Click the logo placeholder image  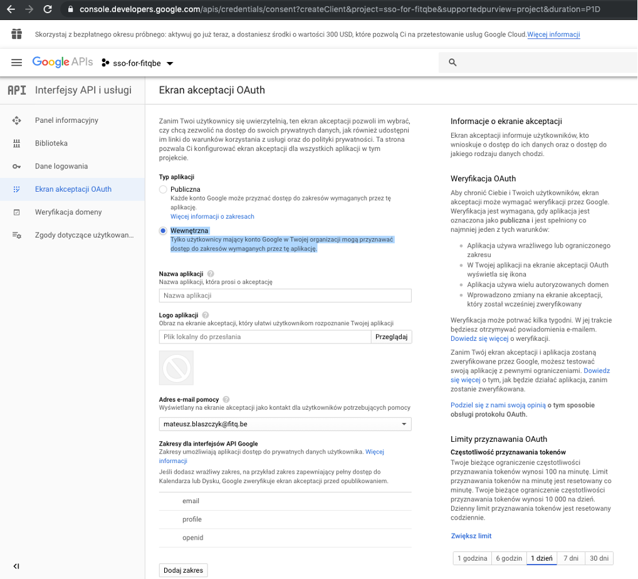[176, 368]
